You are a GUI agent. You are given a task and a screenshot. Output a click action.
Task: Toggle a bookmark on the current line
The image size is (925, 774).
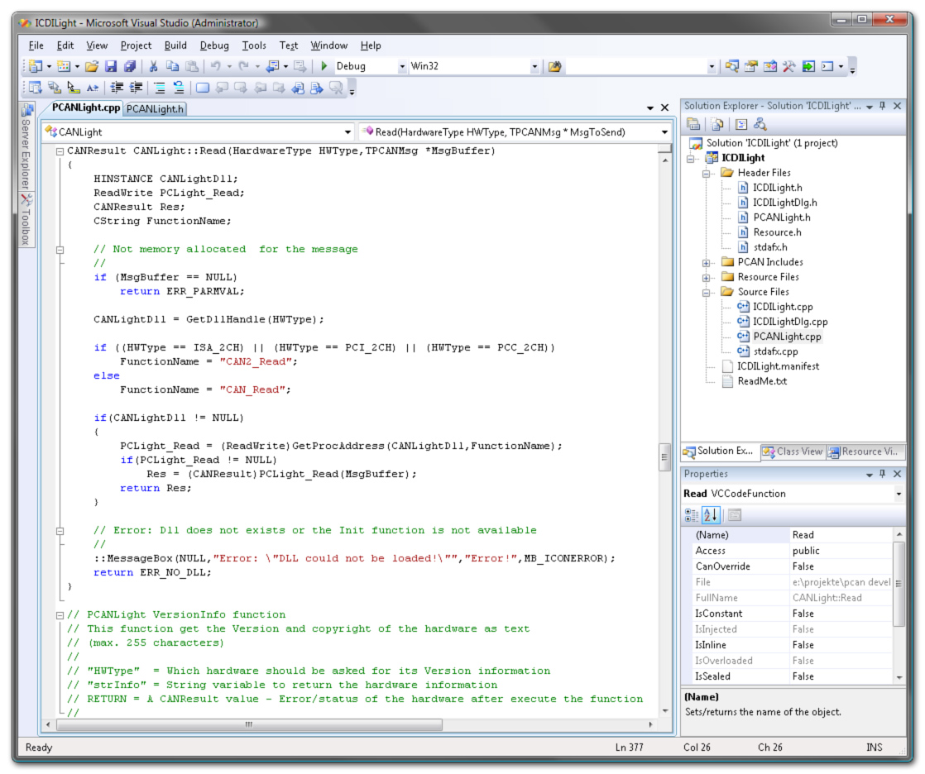point(203,88)
